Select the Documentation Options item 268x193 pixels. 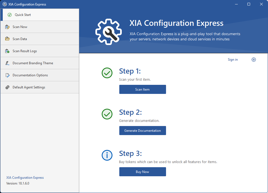[40, 75]
